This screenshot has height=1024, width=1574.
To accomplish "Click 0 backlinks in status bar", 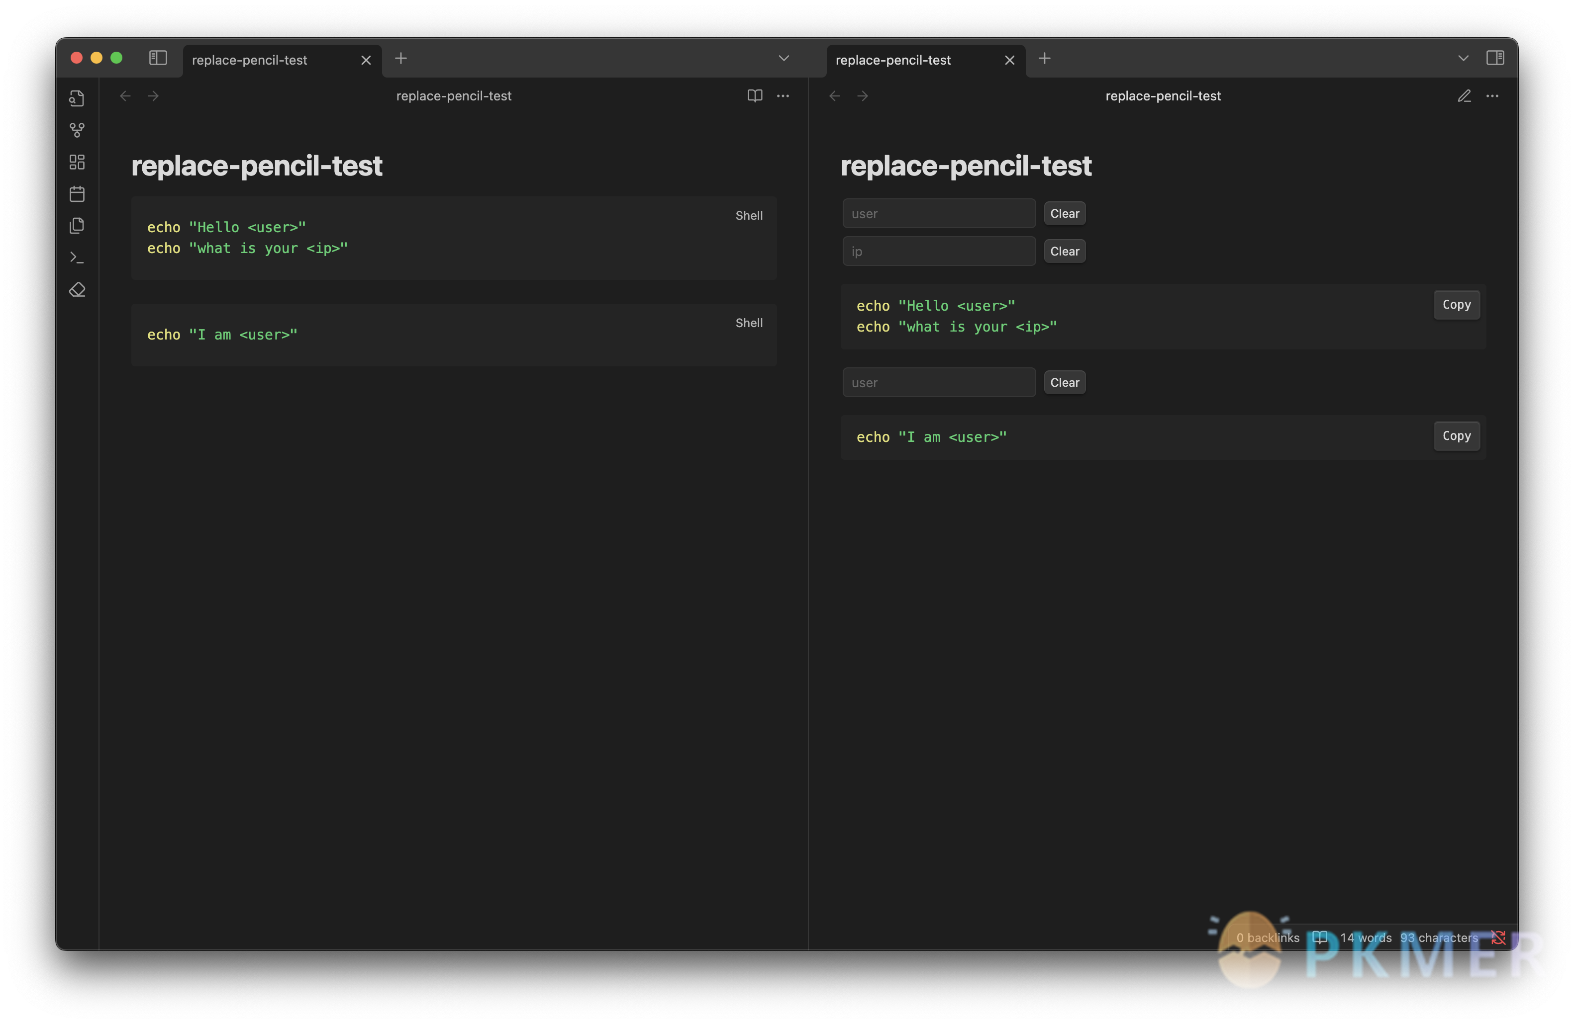I will click(1267, 938).
